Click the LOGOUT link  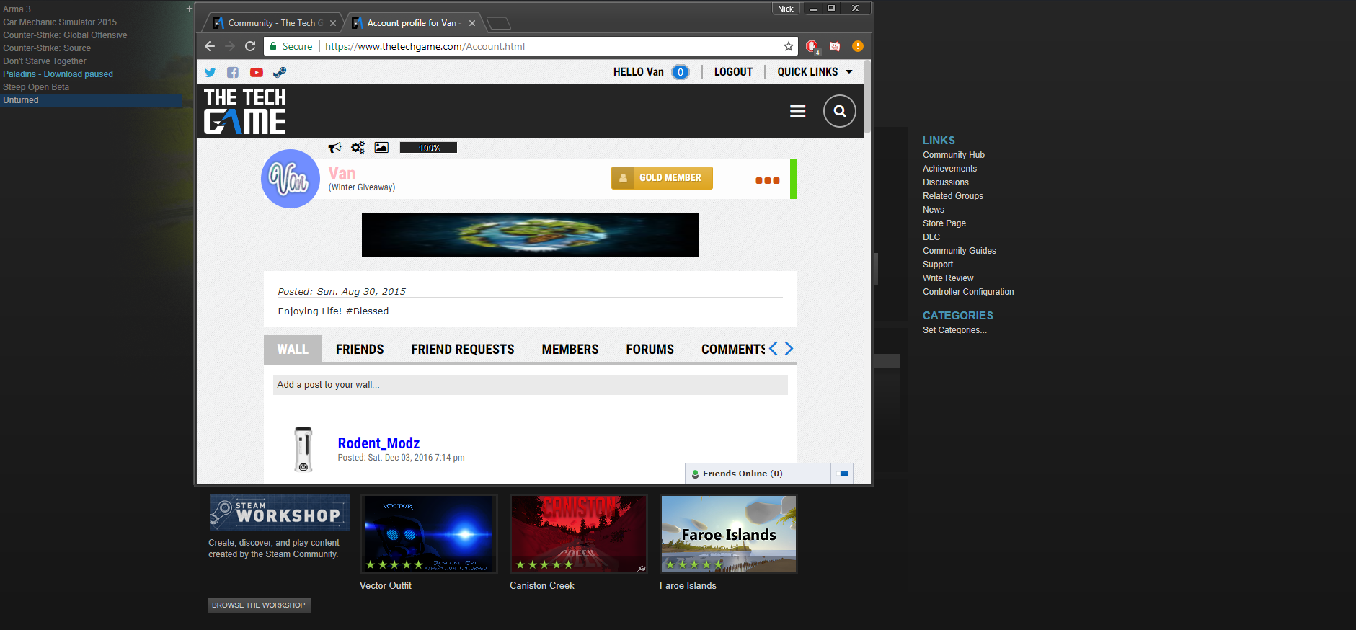733,72
